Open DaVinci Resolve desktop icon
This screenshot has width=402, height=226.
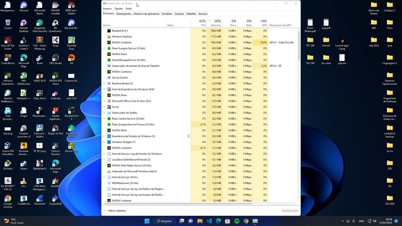pos(56,149)
